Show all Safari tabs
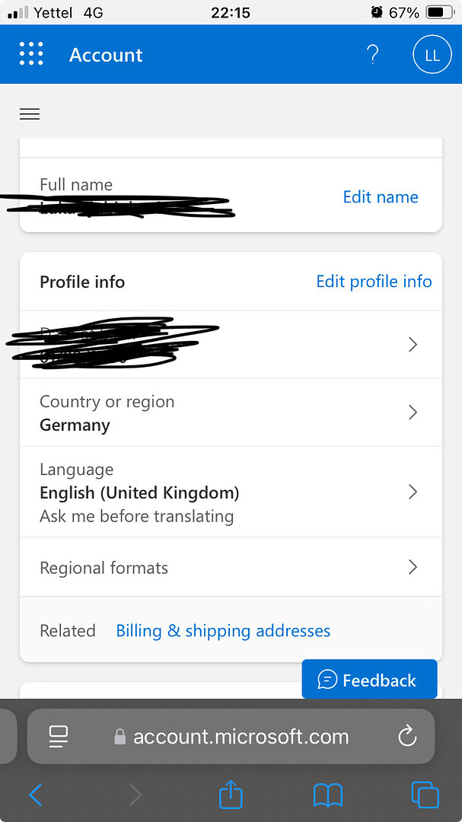The width and height of the screenshot is (462, 822). pyautogui.click(x=425, y=795)
